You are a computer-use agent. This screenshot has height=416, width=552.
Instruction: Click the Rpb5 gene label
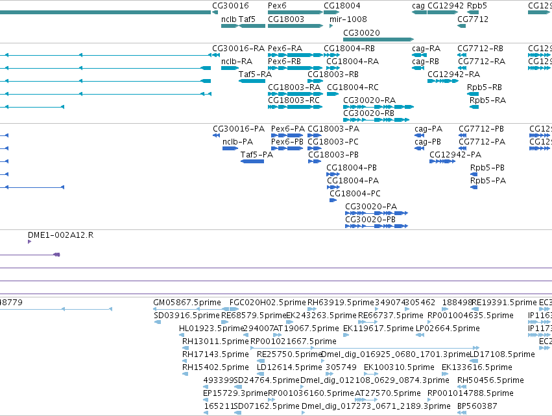coord(477,6)
